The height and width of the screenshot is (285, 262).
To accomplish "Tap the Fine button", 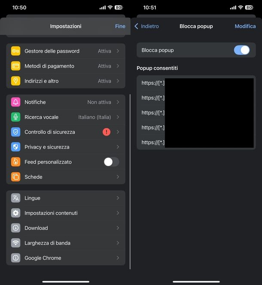I will (120, 26).
